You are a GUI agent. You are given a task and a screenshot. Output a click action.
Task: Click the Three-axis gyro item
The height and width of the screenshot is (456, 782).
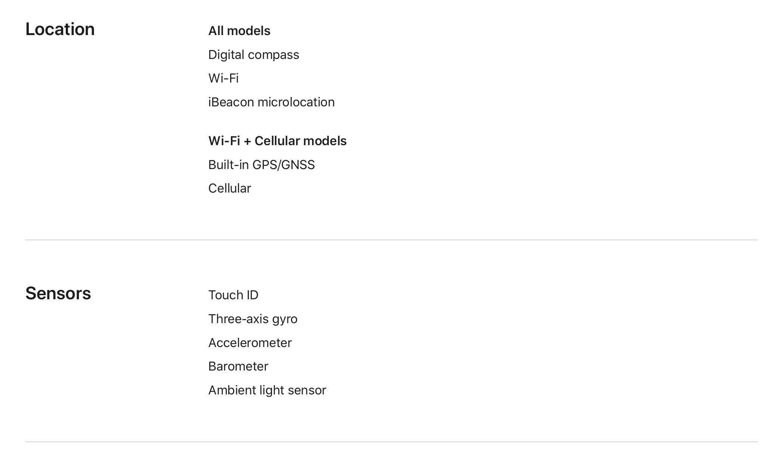[x=253, y=319]
